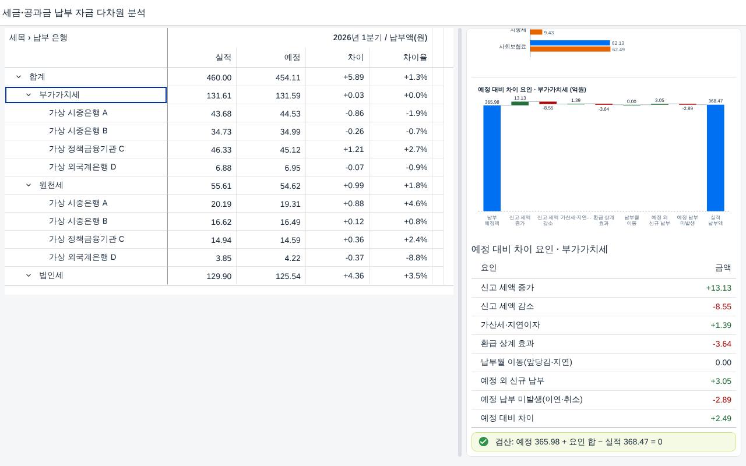Click the page title 세금·공과금 납부 자금 다차원 분석

tap(74, 12)
